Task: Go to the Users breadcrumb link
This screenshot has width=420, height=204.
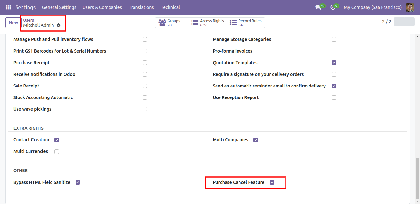Action: pyautogui.click(x=29, y=20)
